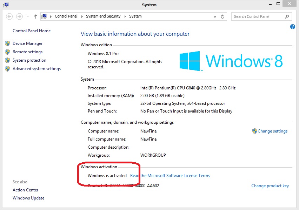Expand chevron after System and Security breadcrumb
This screenshot has height=210, width=299.
click(x=125, y=16)
